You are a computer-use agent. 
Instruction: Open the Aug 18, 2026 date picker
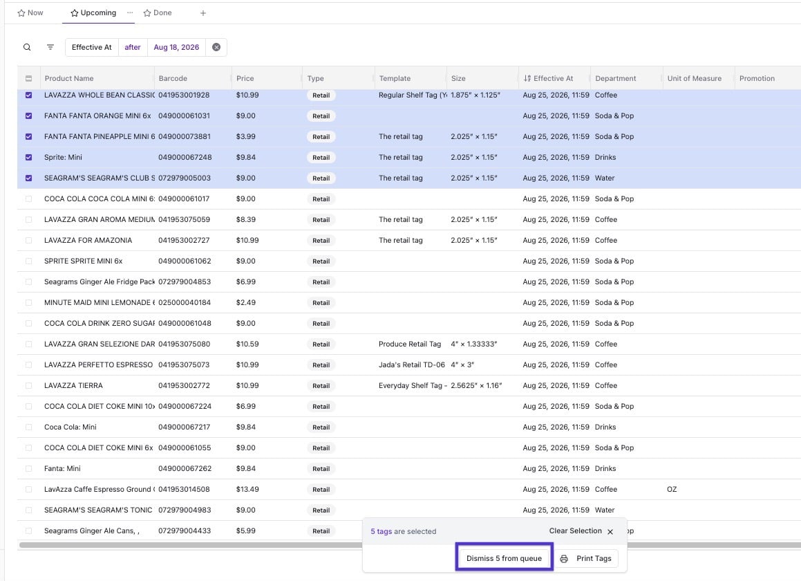pos(176,47)
